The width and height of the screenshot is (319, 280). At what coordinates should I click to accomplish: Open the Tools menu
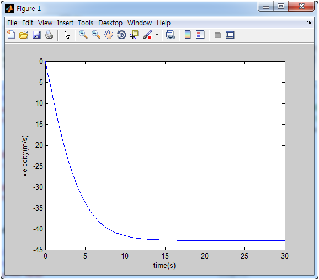(86, 23)
